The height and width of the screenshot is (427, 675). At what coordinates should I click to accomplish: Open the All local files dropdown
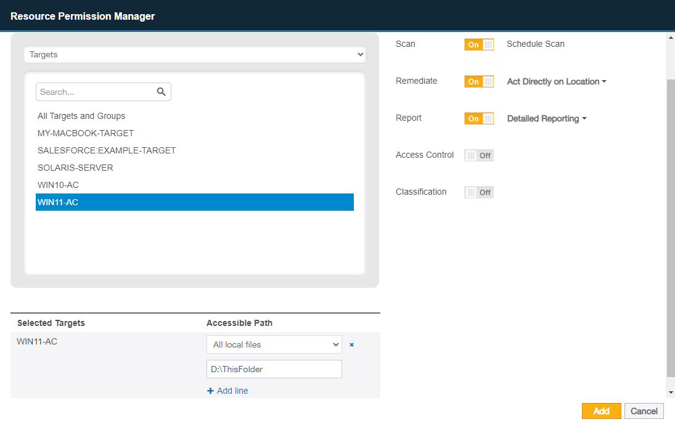(274, 344)
